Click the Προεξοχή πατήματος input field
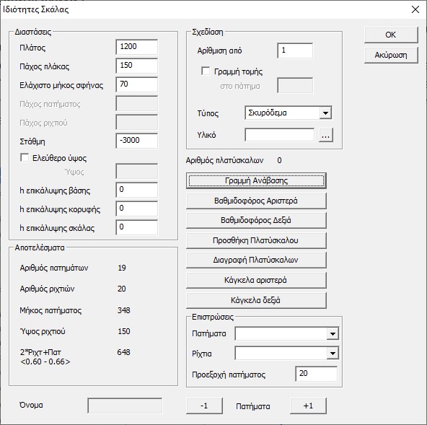Screen dimensions: 427x425 (316, 374)
